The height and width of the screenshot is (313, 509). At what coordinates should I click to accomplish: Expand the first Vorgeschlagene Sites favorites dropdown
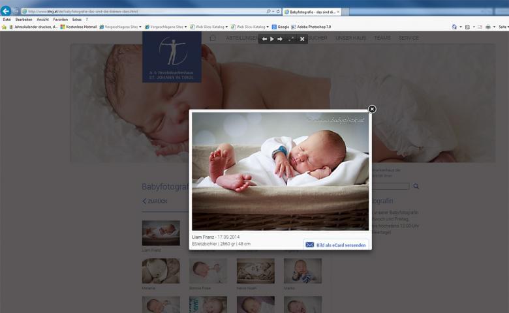(x=120, y=27)
